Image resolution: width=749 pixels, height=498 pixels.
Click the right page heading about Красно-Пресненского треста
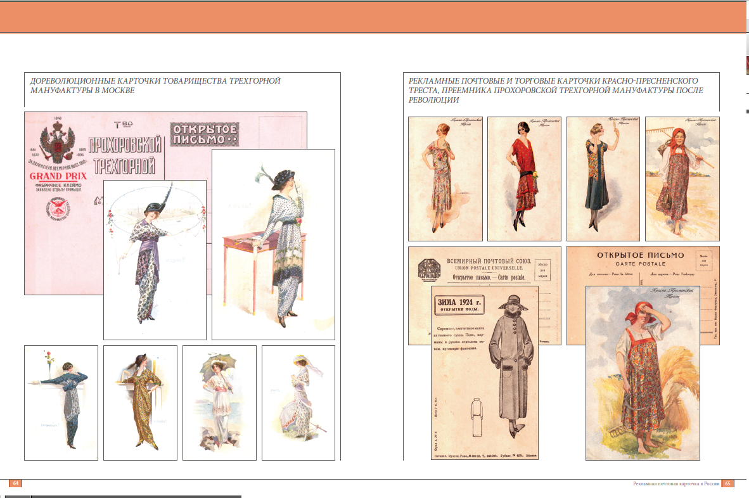pyautogui.click(x=556, y=90)
